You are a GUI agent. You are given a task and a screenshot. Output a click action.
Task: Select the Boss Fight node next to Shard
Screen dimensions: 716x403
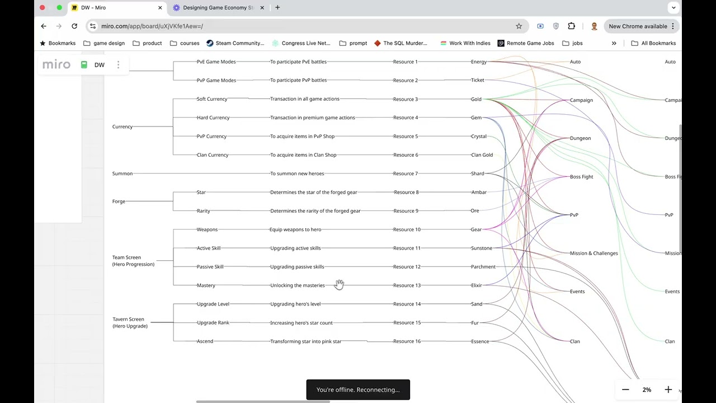(x=582, y=177)
